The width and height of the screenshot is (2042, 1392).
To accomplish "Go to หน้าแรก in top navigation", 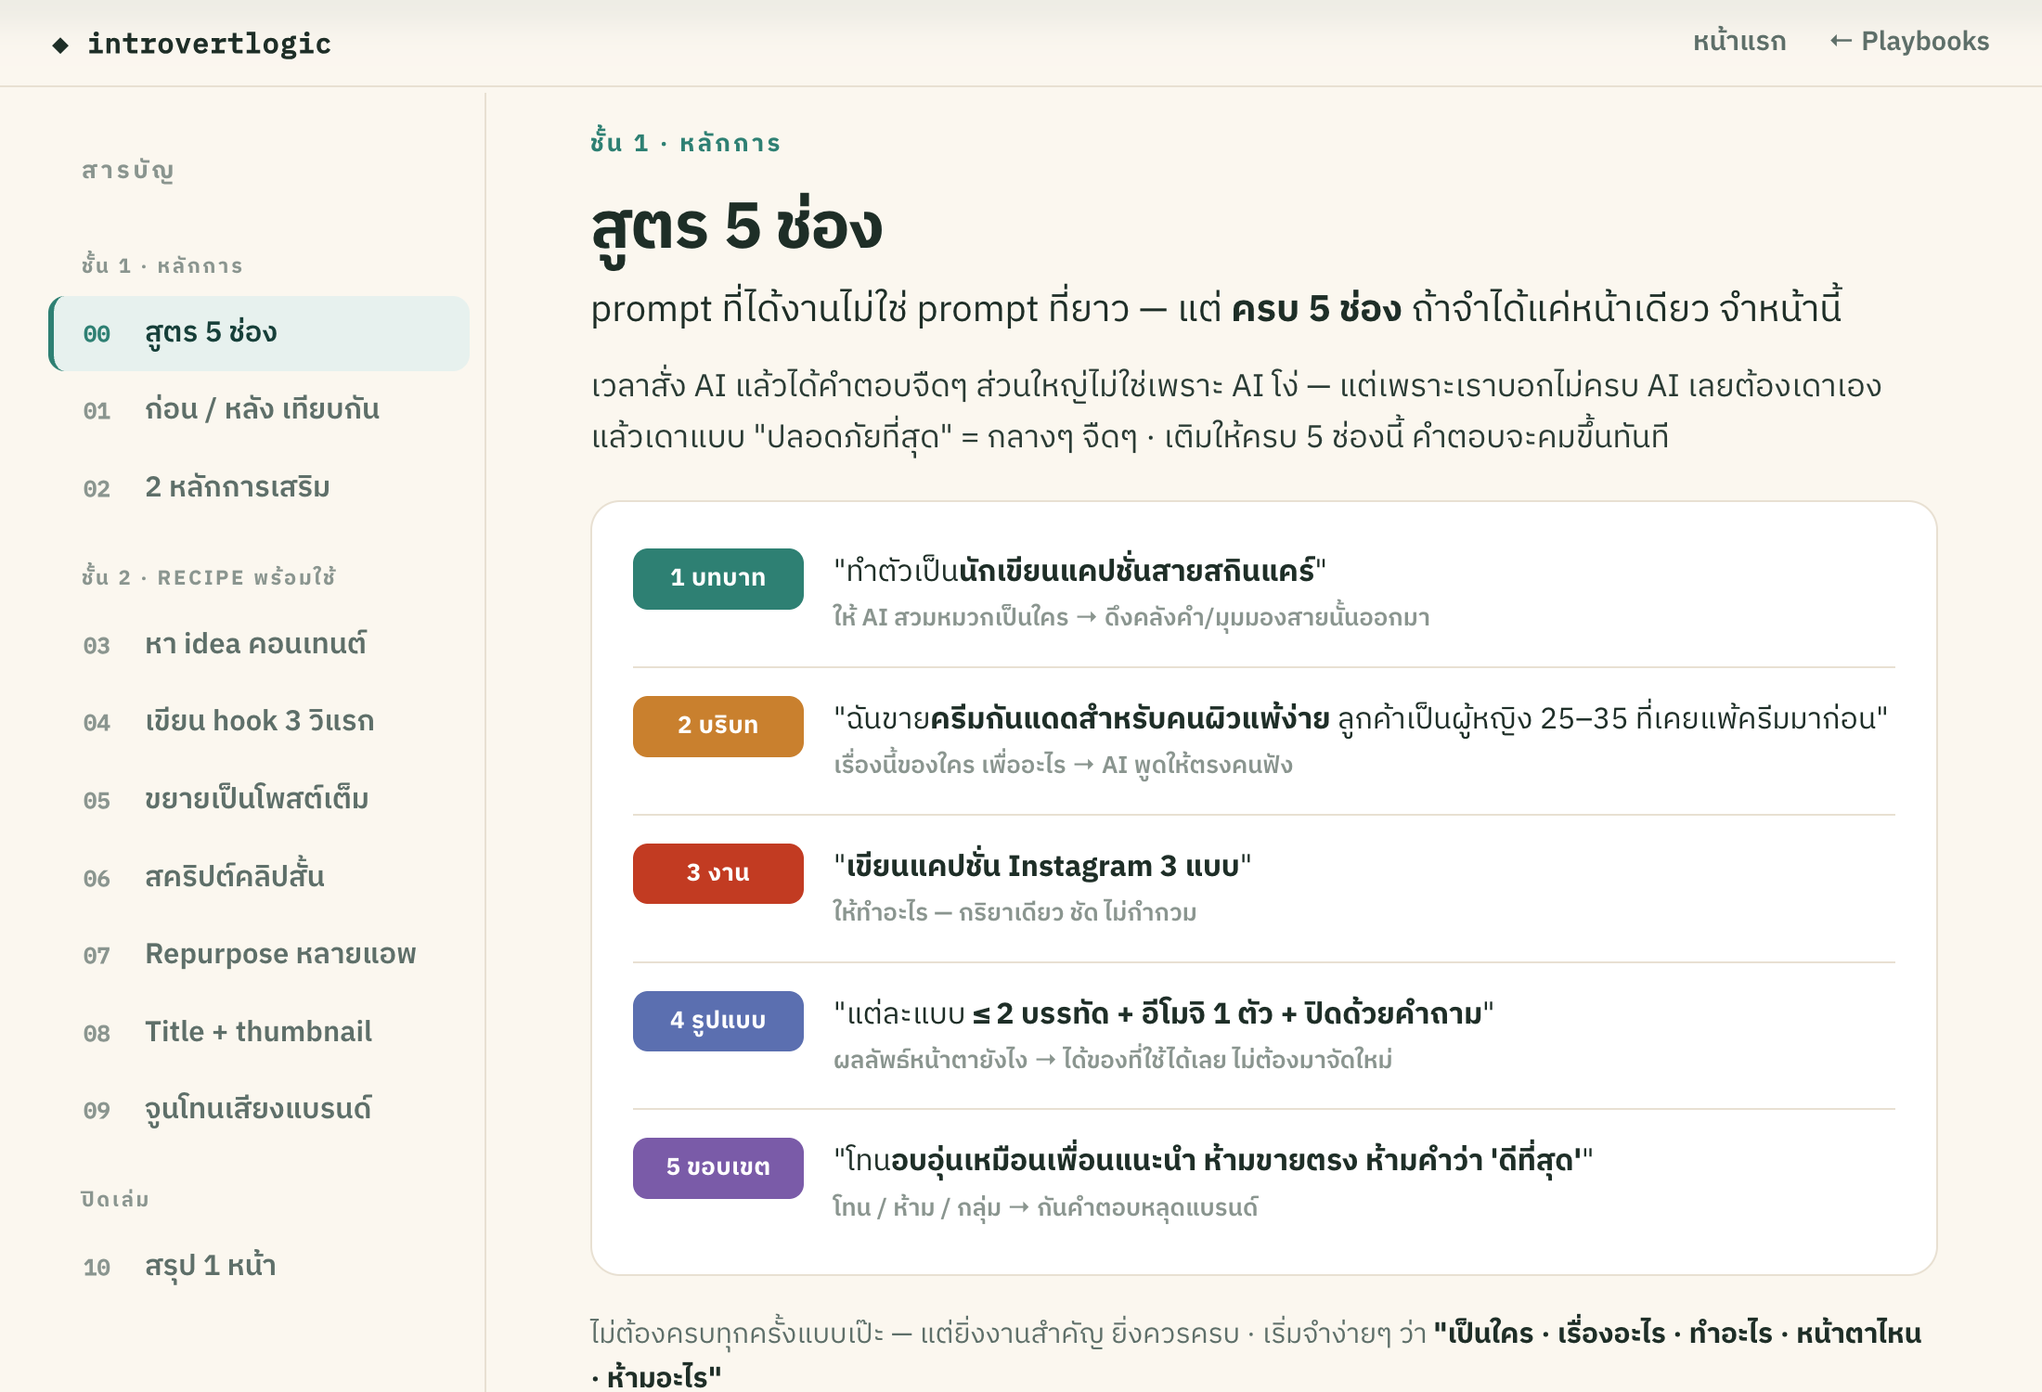I will click(1739, 42).
